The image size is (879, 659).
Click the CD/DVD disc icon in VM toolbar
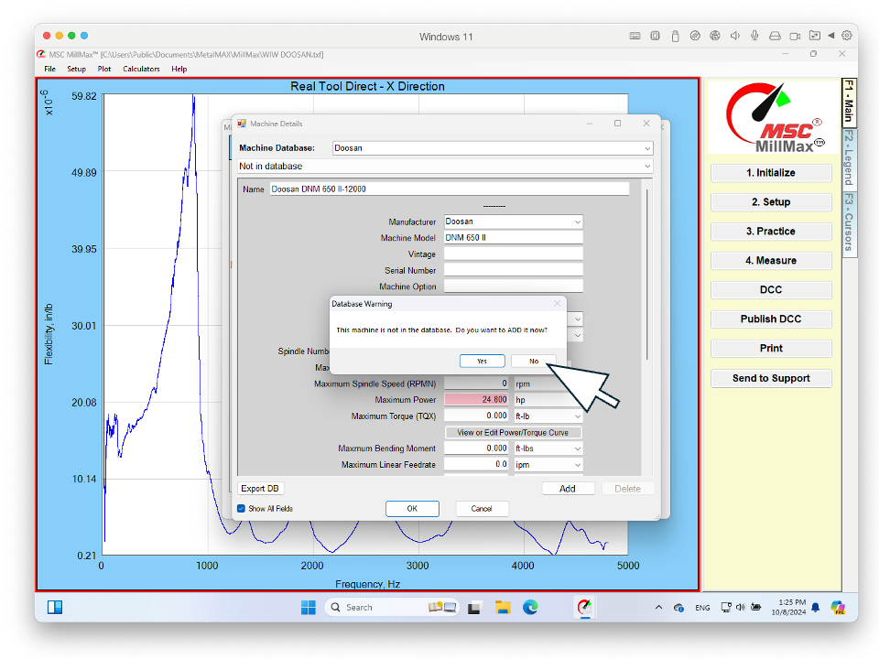(695, 36)
